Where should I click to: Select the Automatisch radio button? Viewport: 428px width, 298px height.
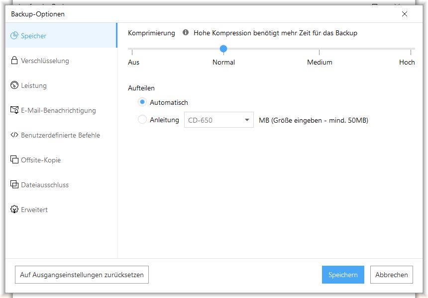click(142, 102)
